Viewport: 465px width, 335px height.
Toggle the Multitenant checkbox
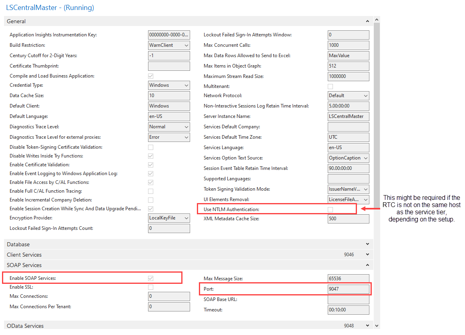(331, 86)
